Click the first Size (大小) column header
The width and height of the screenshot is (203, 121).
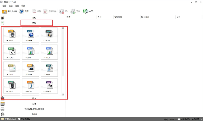[105, 17]
